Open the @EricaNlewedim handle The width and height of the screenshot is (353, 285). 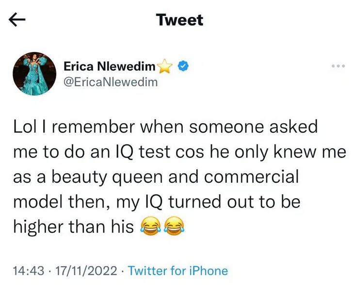click(111, 82)
